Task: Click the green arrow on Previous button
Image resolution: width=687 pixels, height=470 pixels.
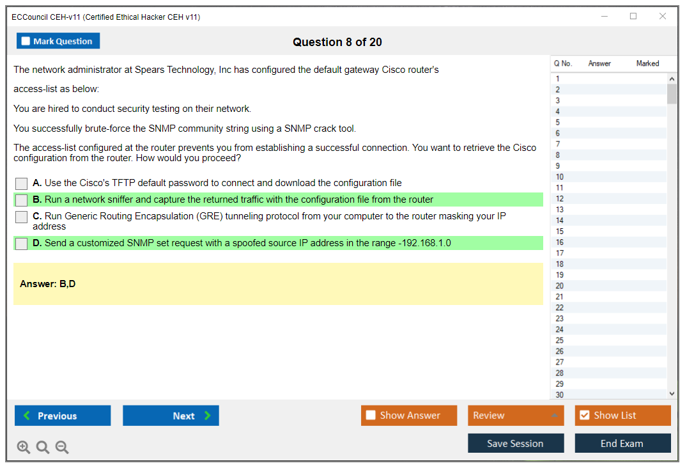Action: (x=27, y=416)
